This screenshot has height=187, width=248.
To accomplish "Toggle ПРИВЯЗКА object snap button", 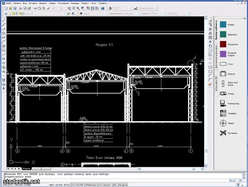I will click(91, 185).
